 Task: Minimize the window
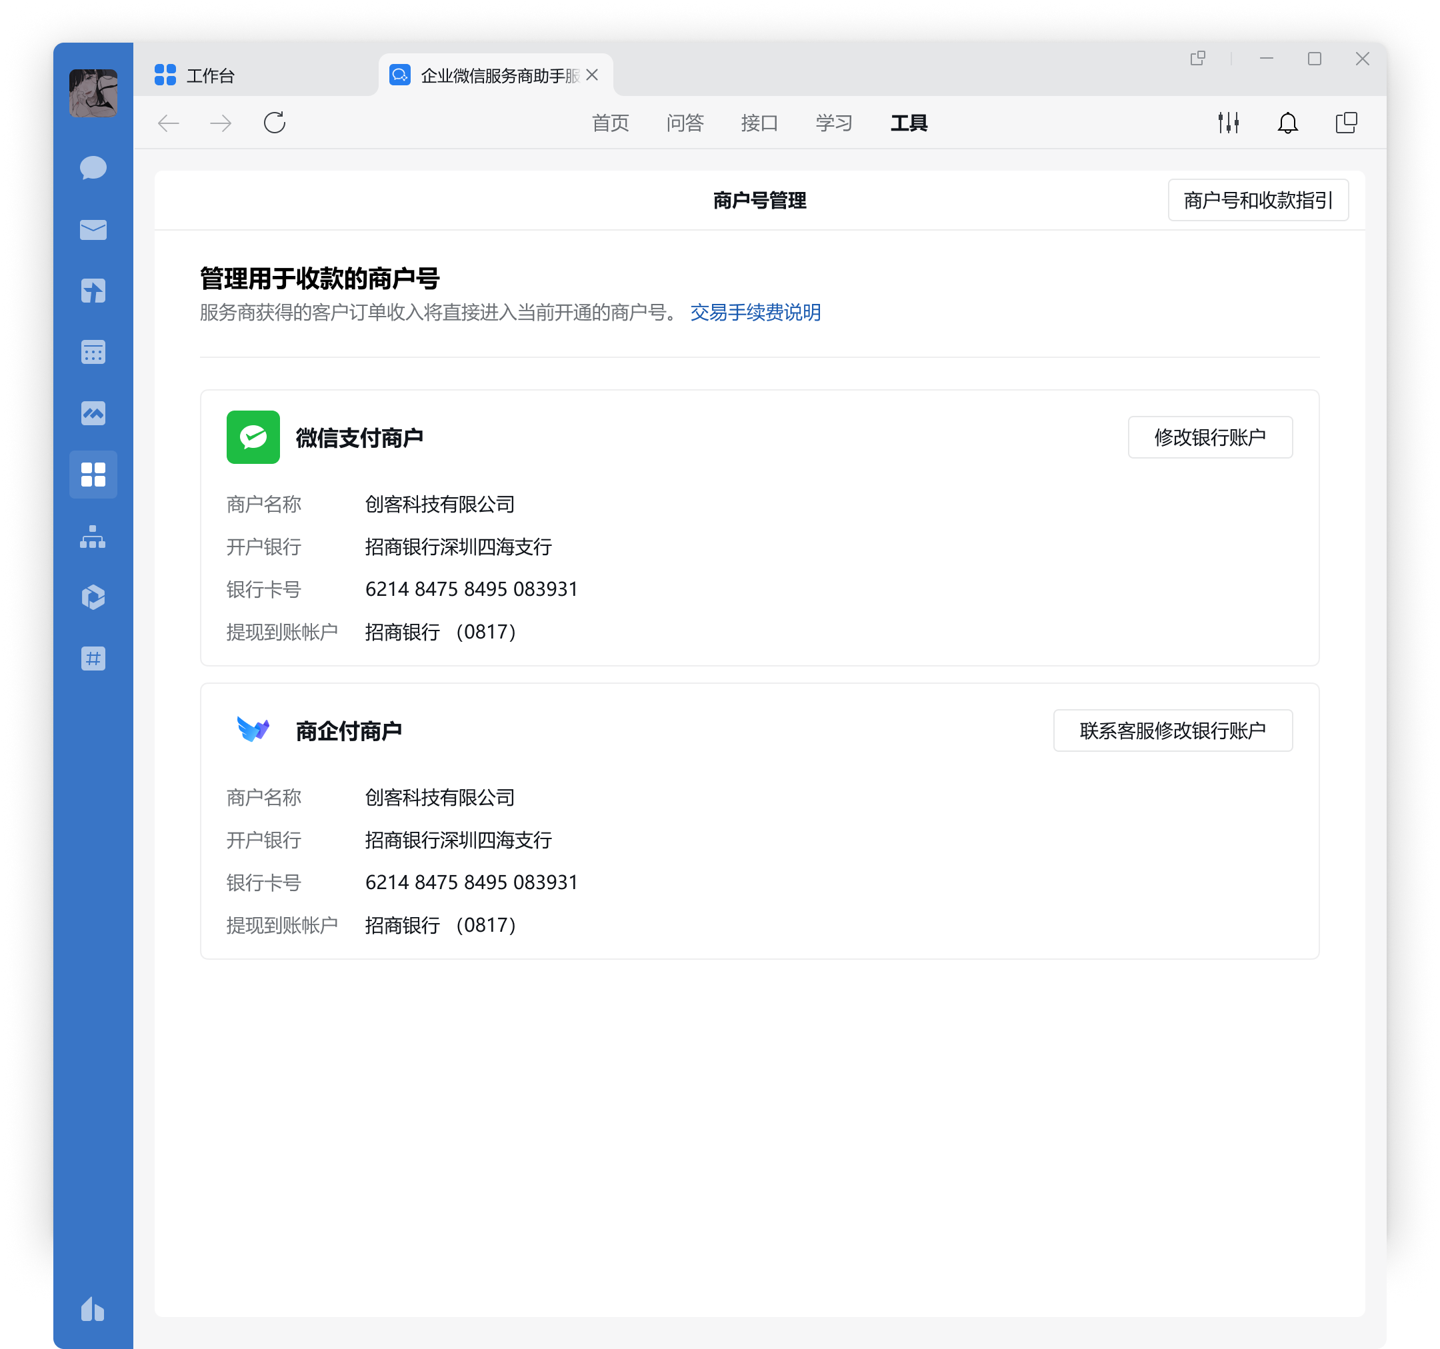(1266, 59)
